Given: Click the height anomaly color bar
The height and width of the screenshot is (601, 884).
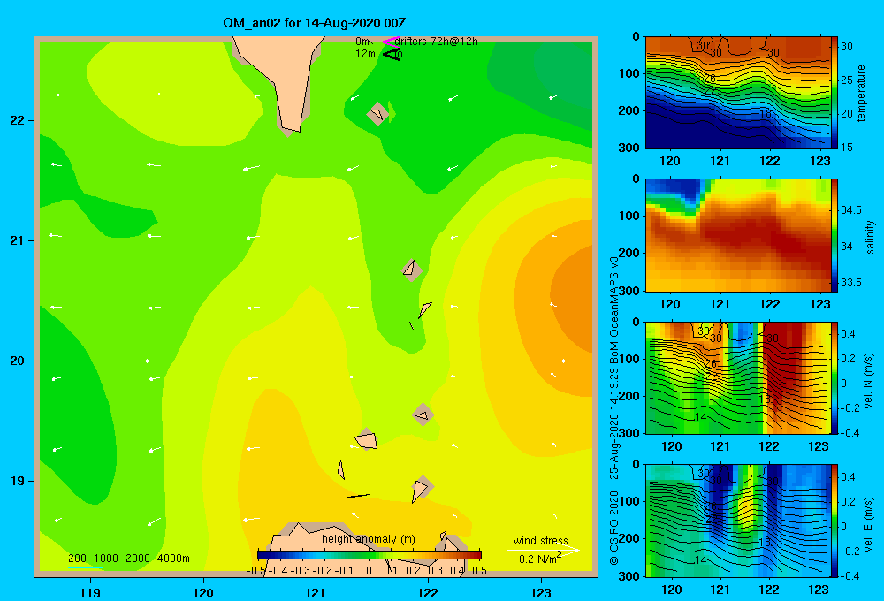Looking at the screenshot, I should point(370,555).
